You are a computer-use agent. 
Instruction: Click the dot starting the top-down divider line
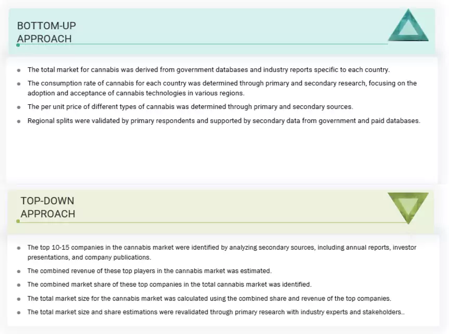(18, 221)
